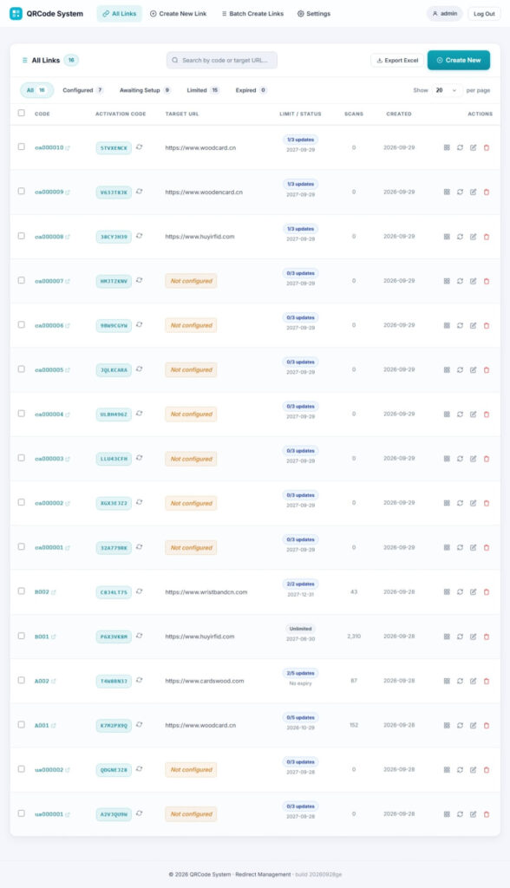Click the QRCode System logo icon
Viewport: 510px width, 888px height.
click(x=16, y=14)
